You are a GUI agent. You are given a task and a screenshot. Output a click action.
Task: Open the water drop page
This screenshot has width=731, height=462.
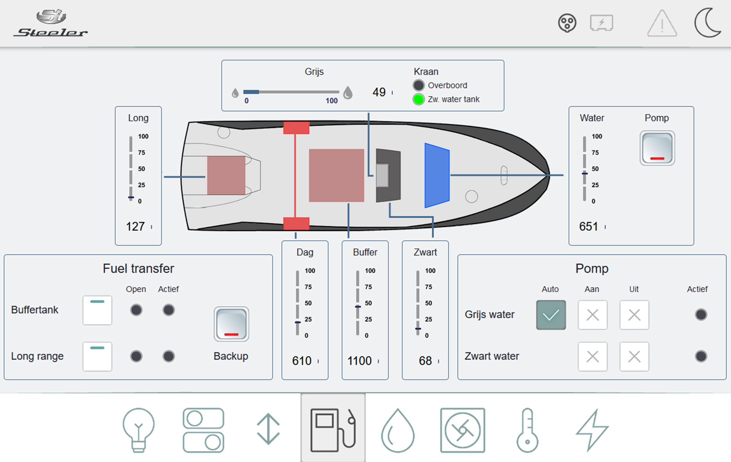(397, 430)
